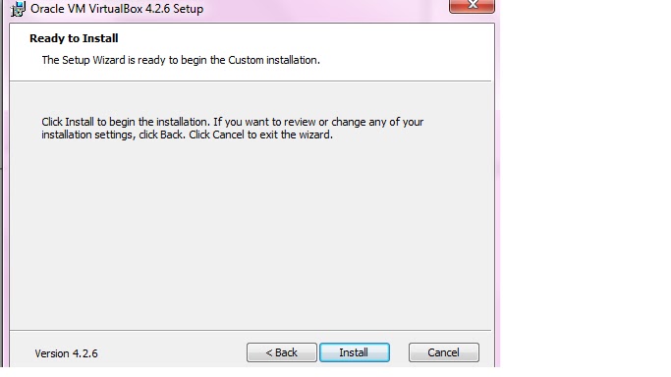Click the Oracle VM VirtualBox 4.2.6 Setup title
The height and width of the screenshot is (377, 671).
click(117, 9)
